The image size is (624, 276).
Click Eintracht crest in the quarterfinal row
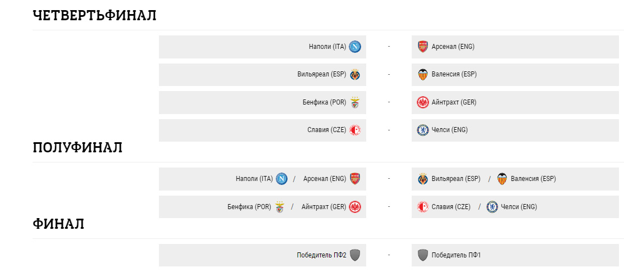[423, 102]
